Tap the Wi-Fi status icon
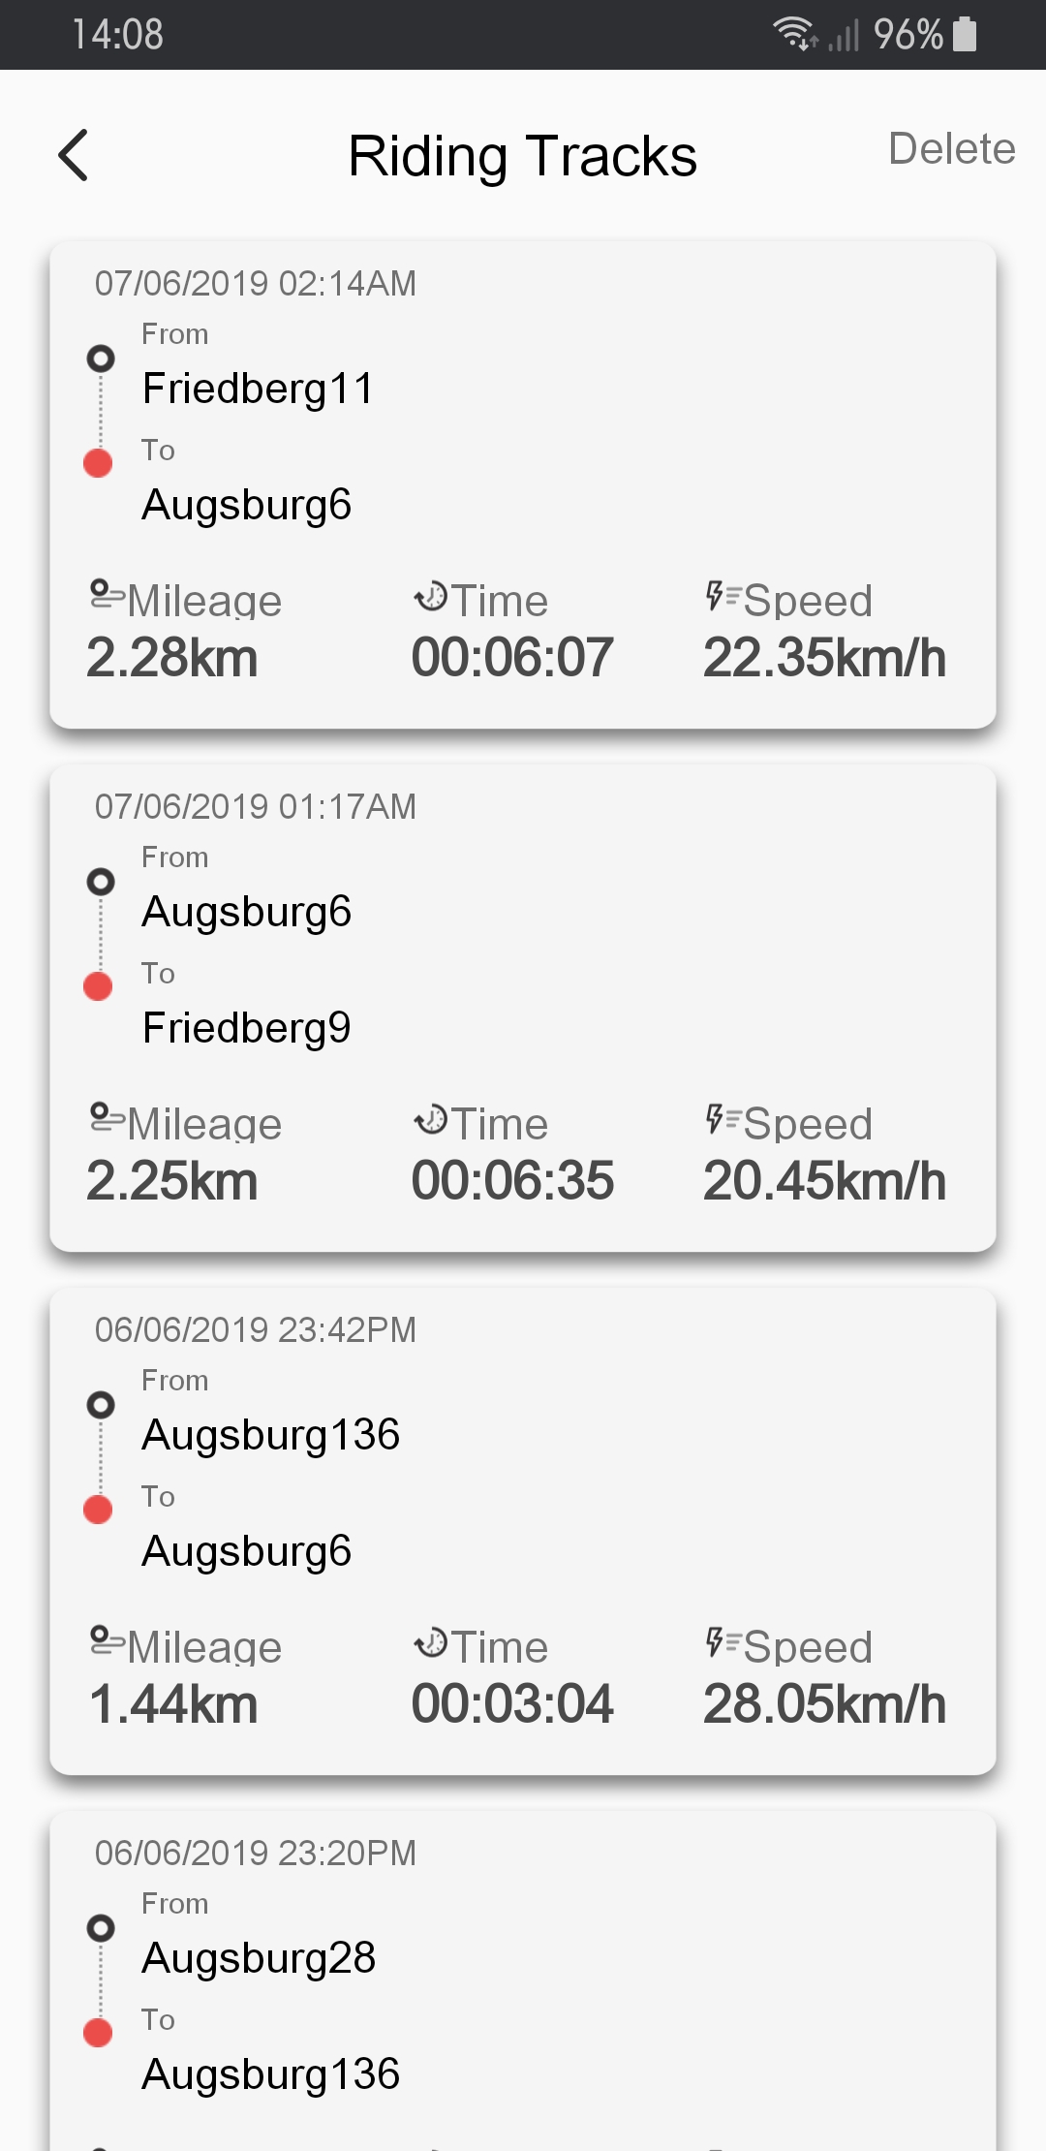 tap(795, 34)
